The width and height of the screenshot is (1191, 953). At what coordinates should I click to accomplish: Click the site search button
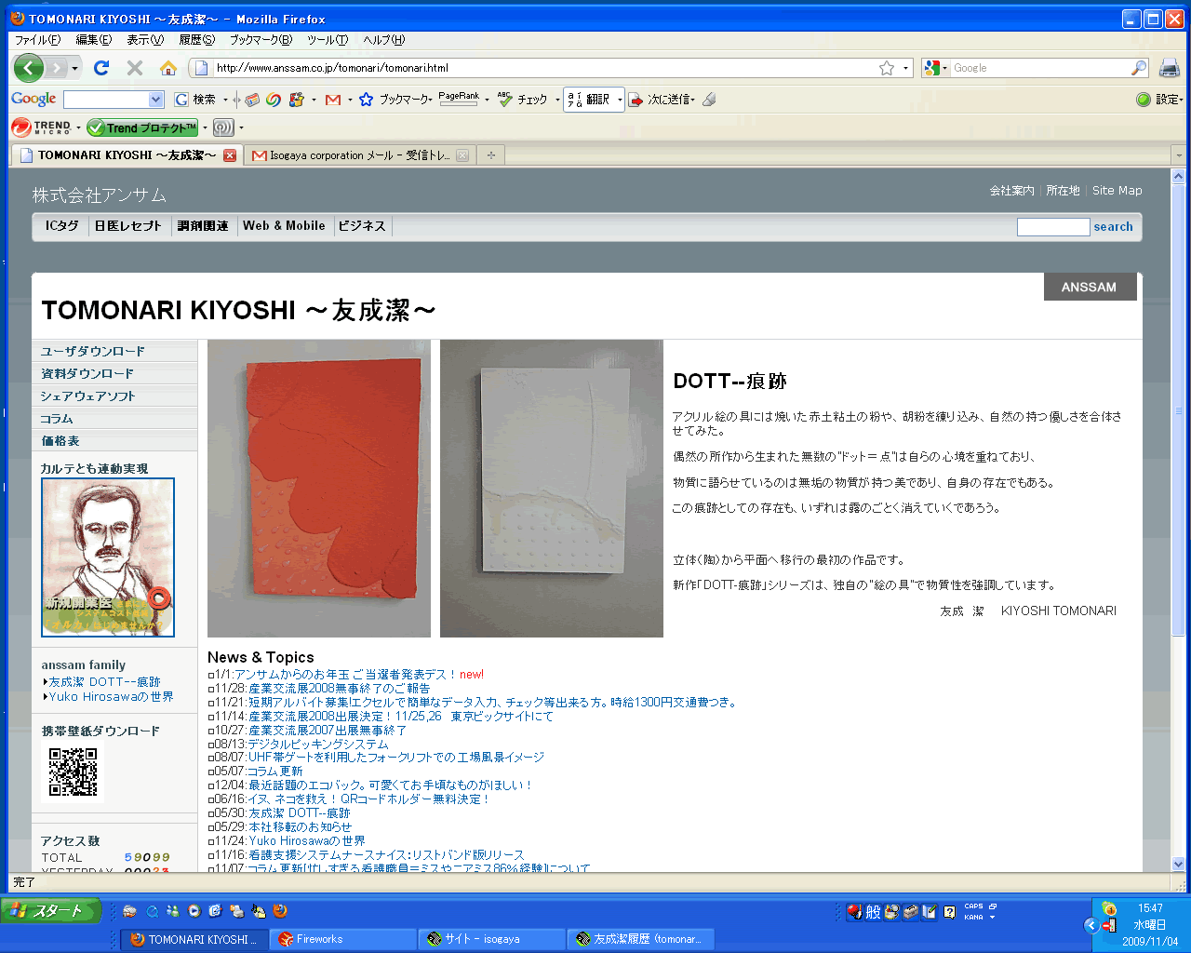[x=1113, y=226]
